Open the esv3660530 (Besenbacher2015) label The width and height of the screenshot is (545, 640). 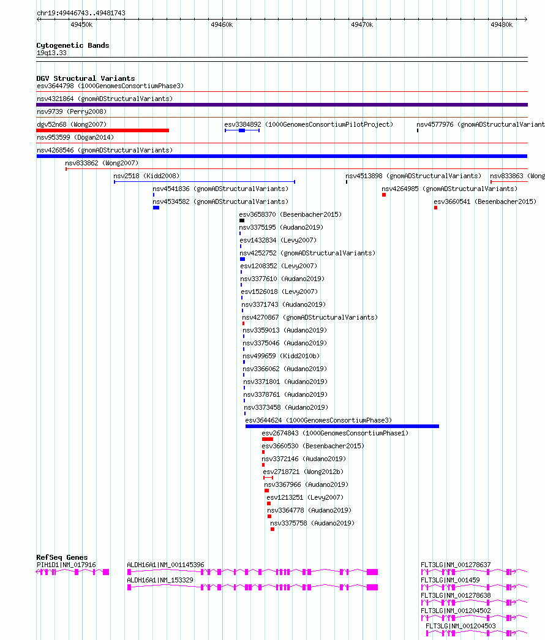click(313, 446)
